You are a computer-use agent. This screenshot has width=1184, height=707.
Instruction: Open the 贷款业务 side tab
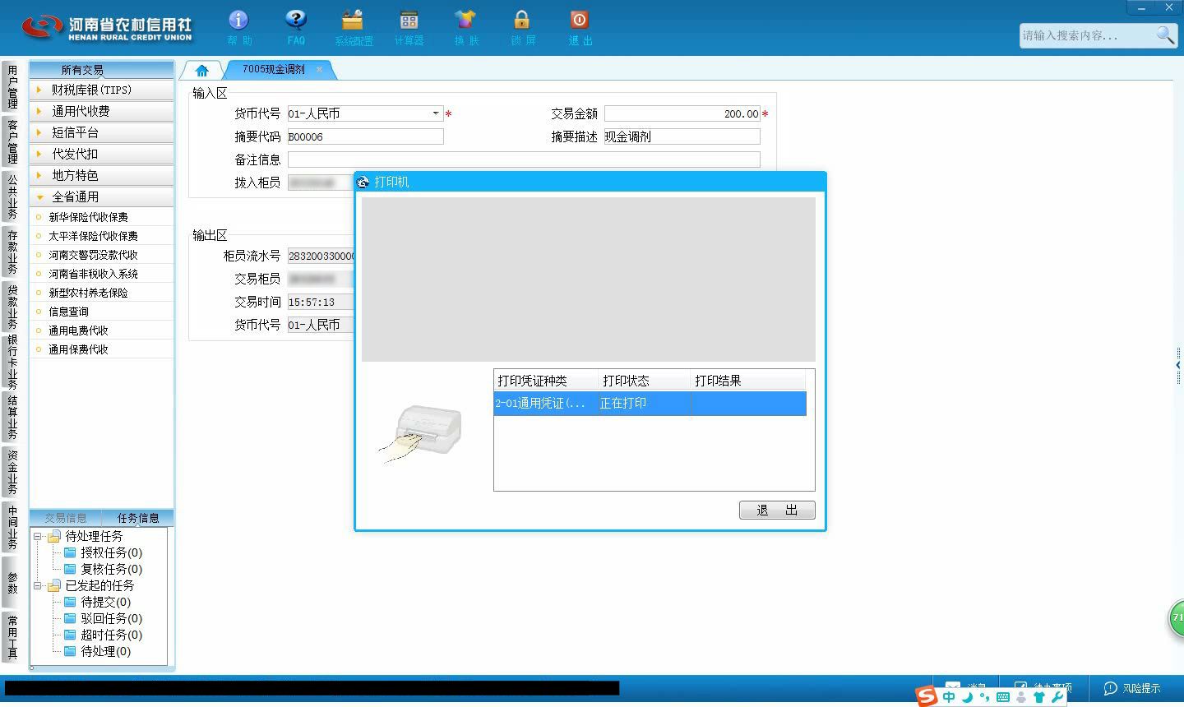tap(12, 306)
